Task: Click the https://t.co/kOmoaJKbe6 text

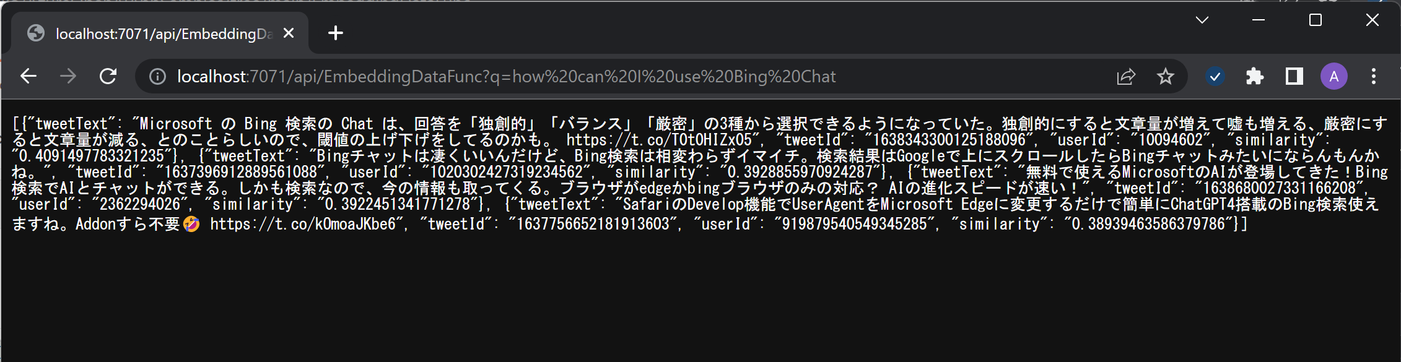Action: (x=303, y=224)
